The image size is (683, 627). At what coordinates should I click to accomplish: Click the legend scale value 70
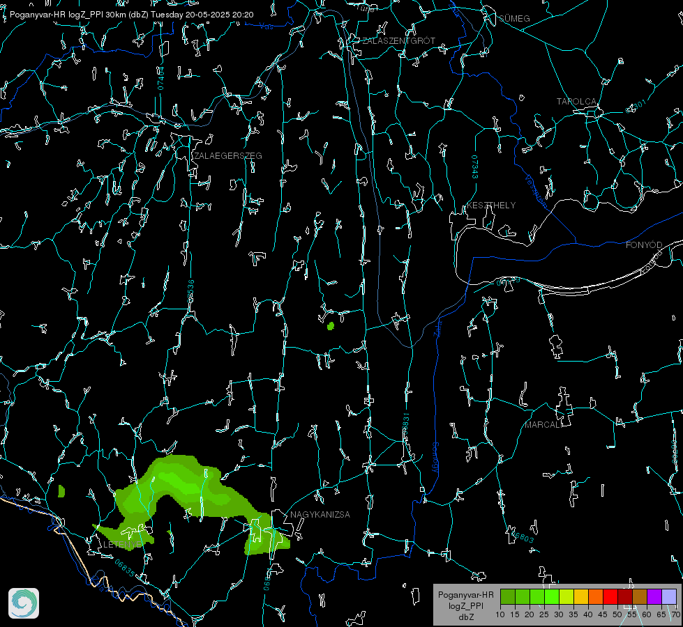pos(675,614)
